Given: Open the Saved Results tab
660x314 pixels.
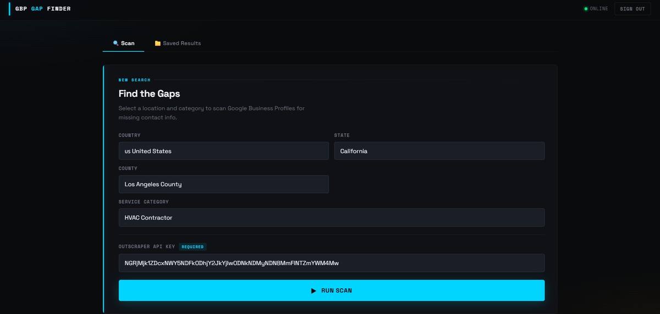Looking at the screenshot, I should [x=178, y=43].
